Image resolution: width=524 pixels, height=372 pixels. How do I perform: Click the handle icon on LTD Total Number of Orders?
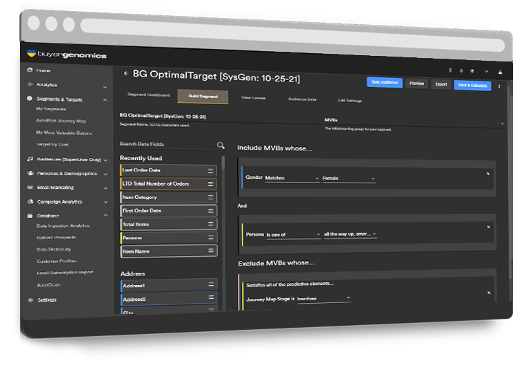click(x=210, y=184)
